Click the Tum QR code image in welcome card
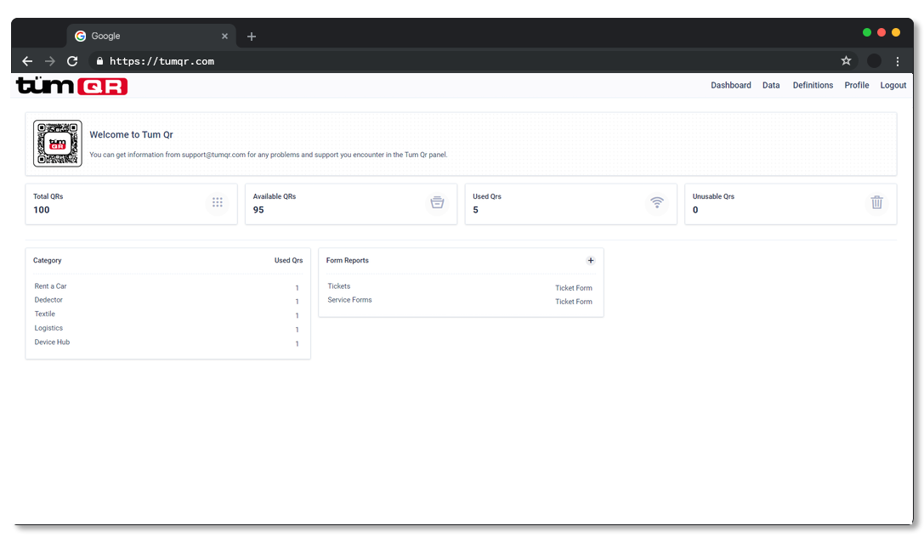924x543 pixels. coord(58,144)
